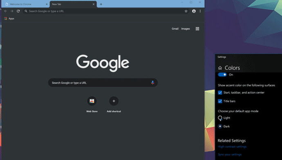This screenshot has width=282, height=160.
Task: Click the forward navigation arrow
Action: click(x=12, y=11)
